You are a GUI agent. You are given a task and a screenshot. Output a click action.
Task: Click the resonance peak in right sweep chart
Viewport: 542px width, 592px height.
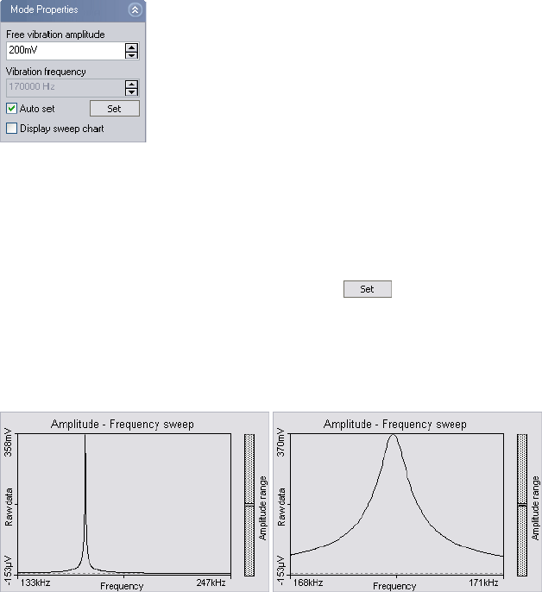[x=394, y=437]
